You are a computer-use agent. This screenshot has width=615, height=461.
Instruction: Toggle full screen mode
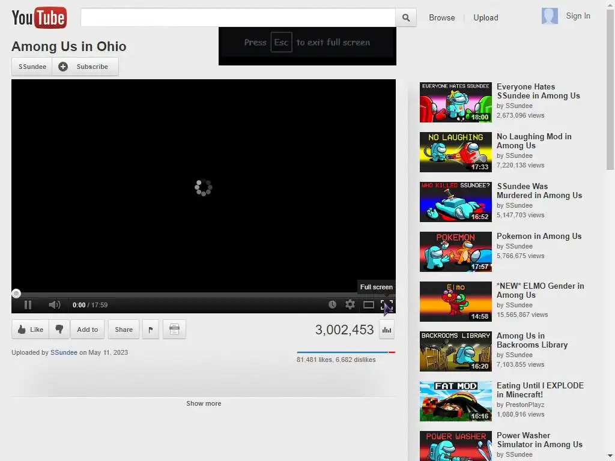pos(387,305)
